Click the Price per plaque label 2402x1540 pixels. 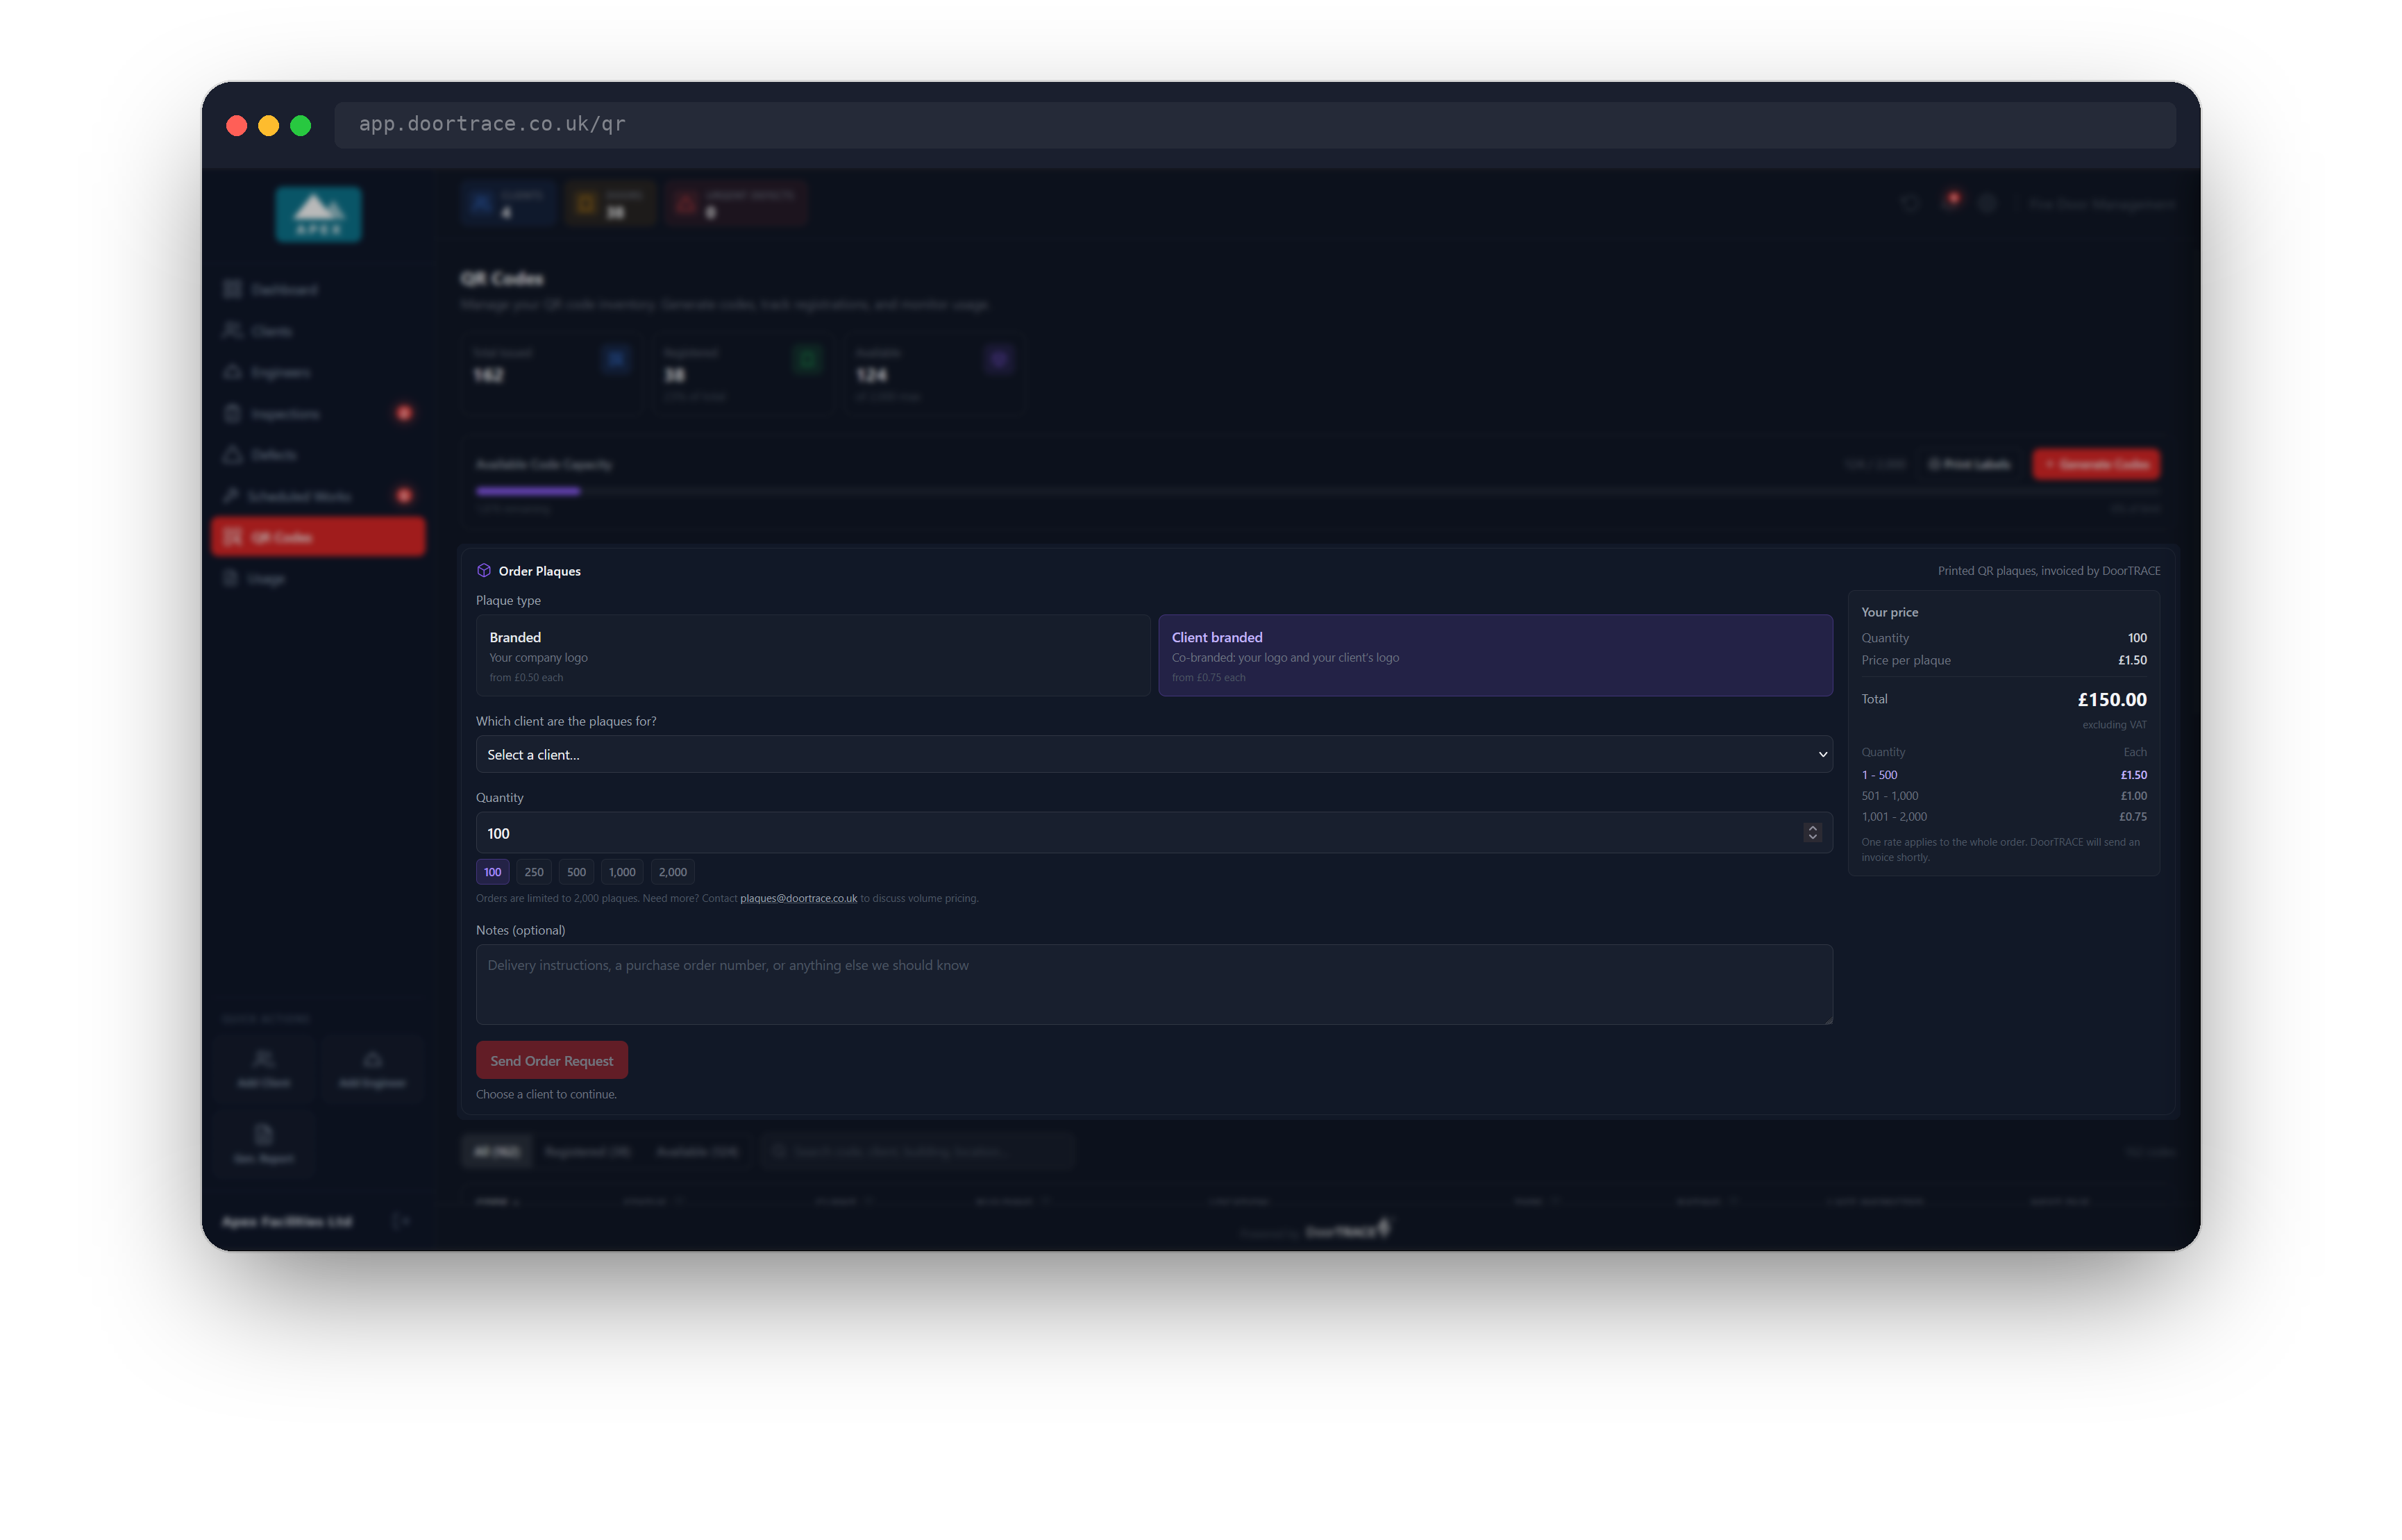(x=1905, y=660)
